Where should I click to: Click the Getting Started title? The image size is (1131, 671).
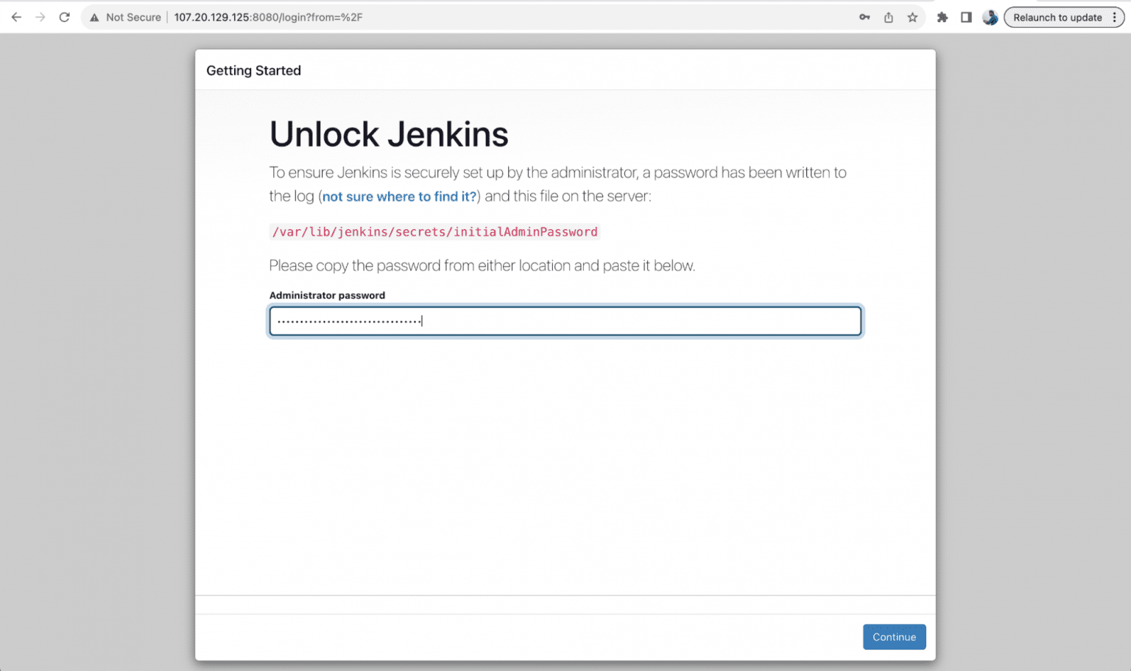tap(253, 71)
